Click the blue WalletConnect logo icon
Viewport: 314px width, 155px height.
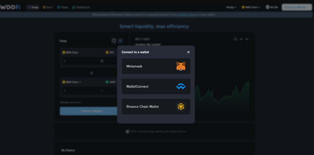coord(180,86)
